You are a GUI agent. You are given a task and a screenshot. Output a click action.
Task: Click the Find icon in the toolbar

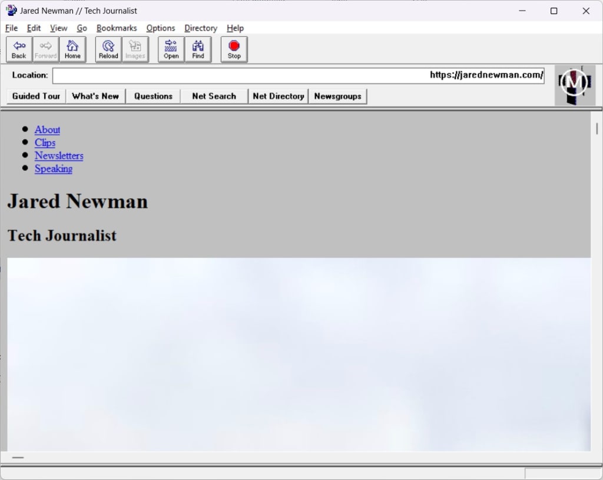pyautogui.click(x=198, y=49)
